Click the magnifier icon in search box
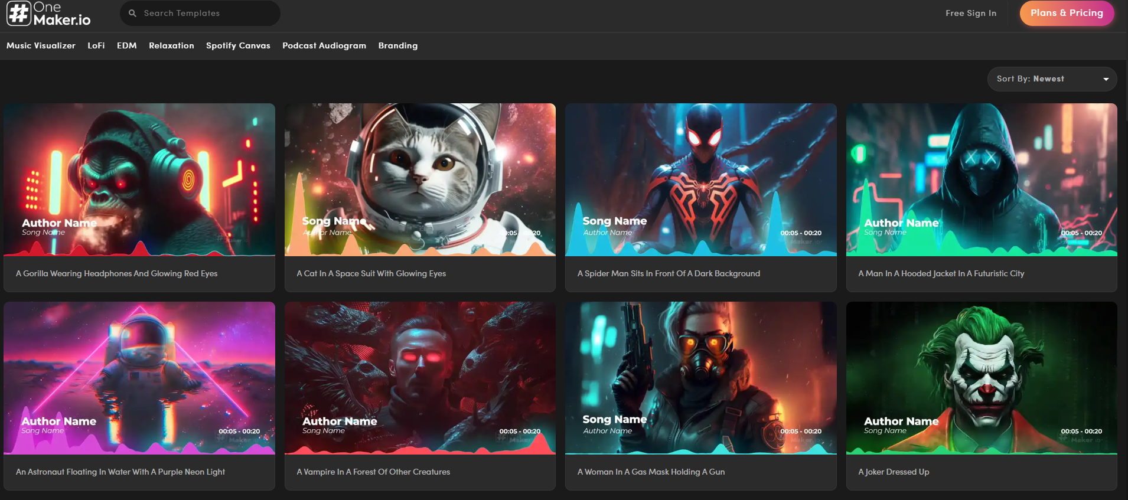This screenshot has height=500, width=1128. [132, 13]
